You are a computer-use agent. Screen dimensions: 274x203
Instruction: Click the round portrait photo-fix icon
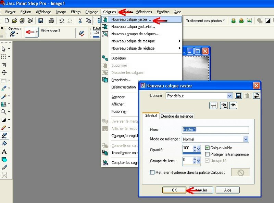[233, 21]
